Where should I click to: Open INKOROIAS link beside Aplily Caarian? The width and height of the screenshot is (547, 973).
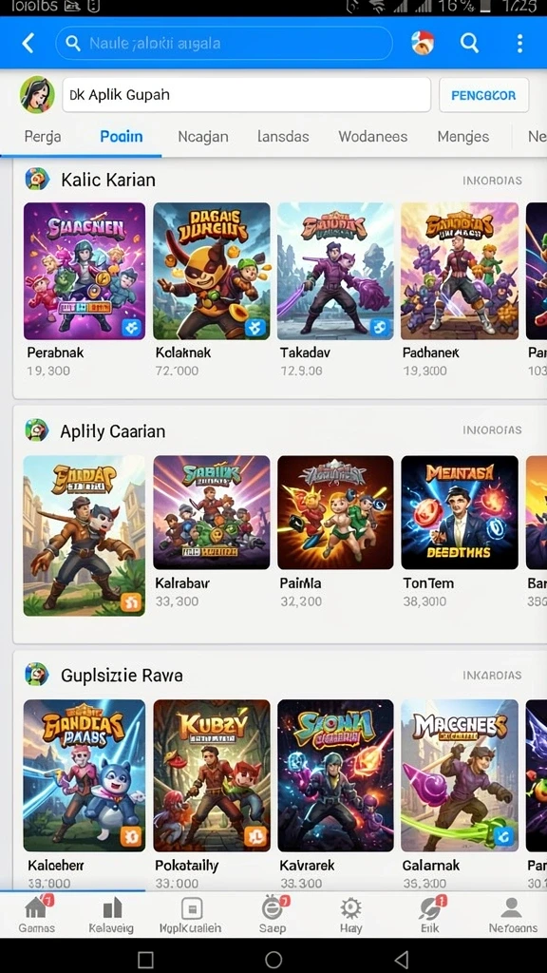[x=493, y=429]
